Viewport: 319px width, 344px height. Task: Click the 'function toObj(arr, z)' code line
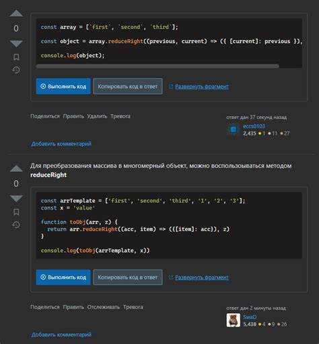pos(79,222)
